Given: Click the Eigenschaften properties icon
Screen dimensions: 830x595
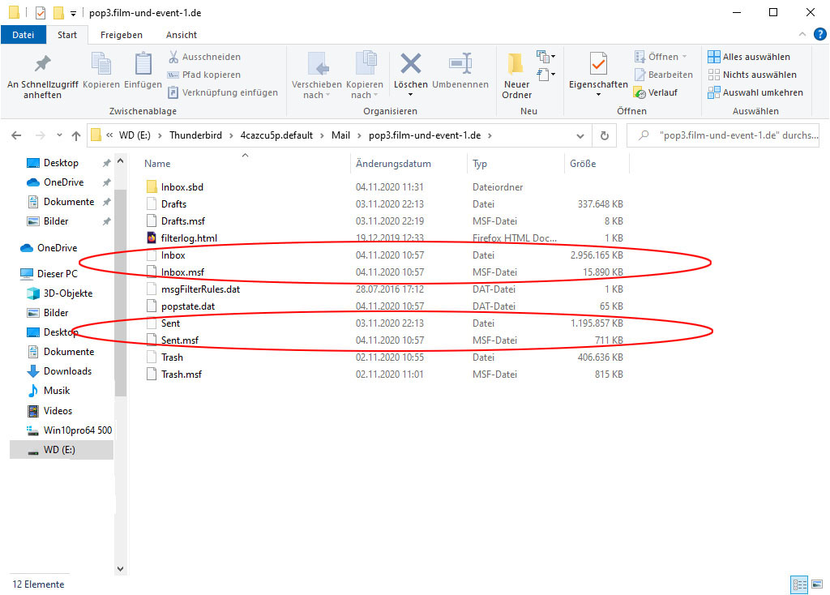Looking at the screenshot, I should tap(598, 66).
